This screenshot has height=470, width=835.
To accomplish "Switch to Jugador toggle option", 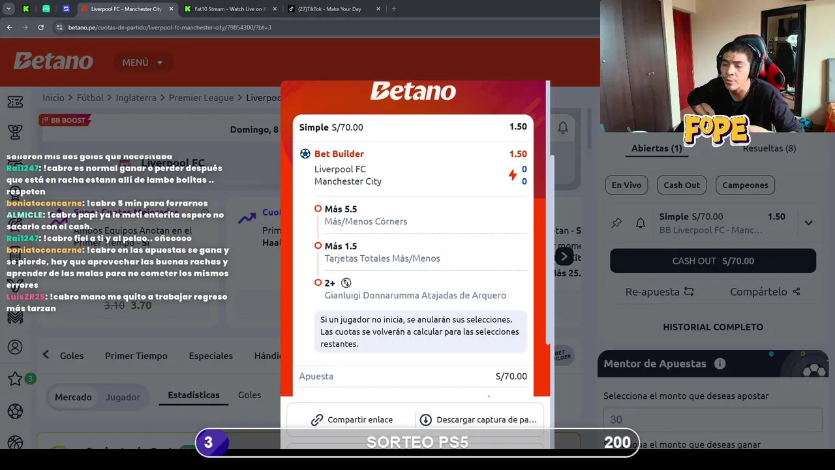I will [123, 397].
